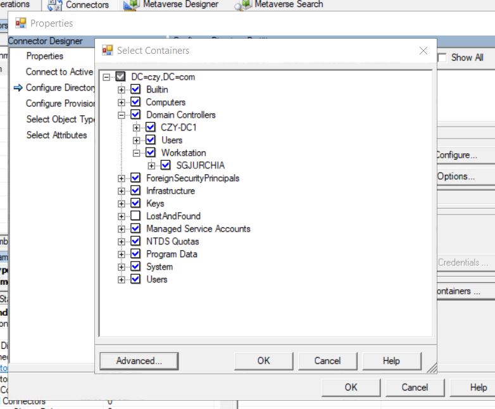Viewport: 495px width, 409px height.
Task: Toggle the Show All checkbox
Action: [x=442, y=58]
